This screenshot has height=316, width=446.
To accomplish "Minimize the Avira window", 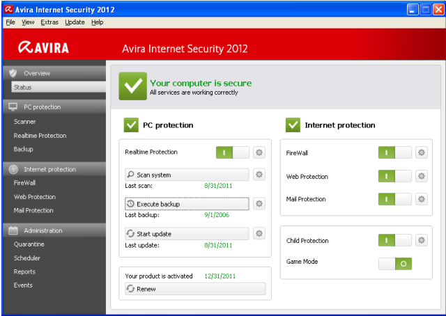I will [x=413, y=10].
